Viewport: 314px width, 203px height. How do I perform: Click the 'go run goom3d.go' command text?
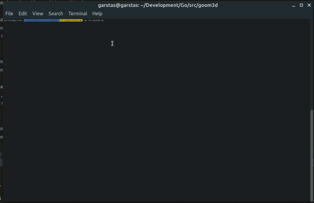point(94,20)
